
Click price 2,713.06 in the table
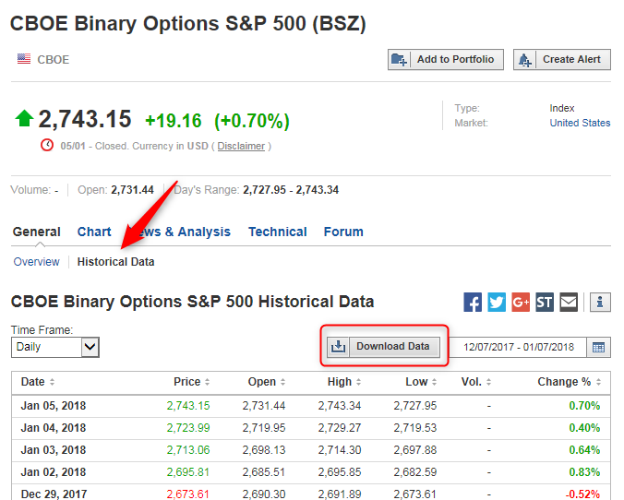point(188,450)
